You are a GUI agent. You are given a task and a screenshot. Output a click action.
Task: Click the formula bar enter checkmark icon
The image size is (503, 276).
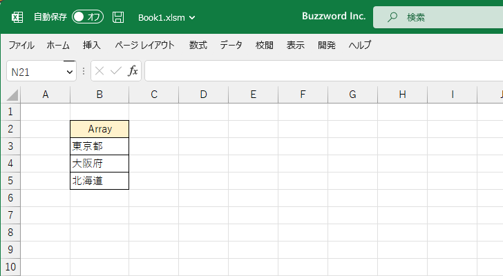pyautogui.click(x=116, y=71)
